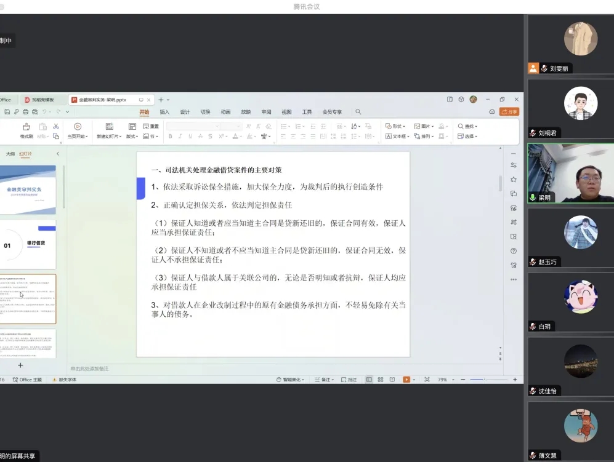Screen dimensions: 614x462
Task: Click the 当页开始 slideshow play icon
Action: point(77,127)
